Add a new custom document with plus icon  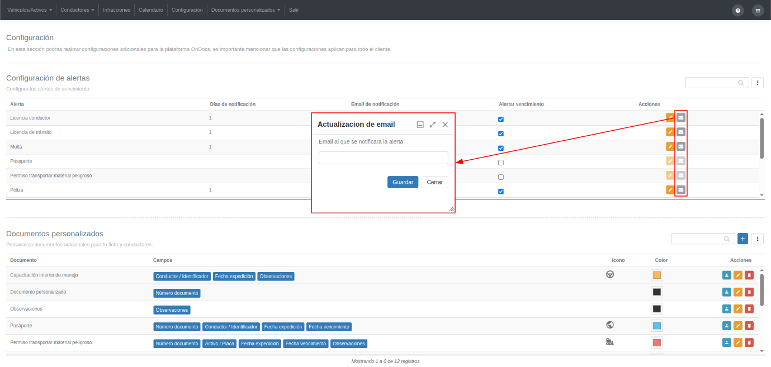(x=743, y=239)
